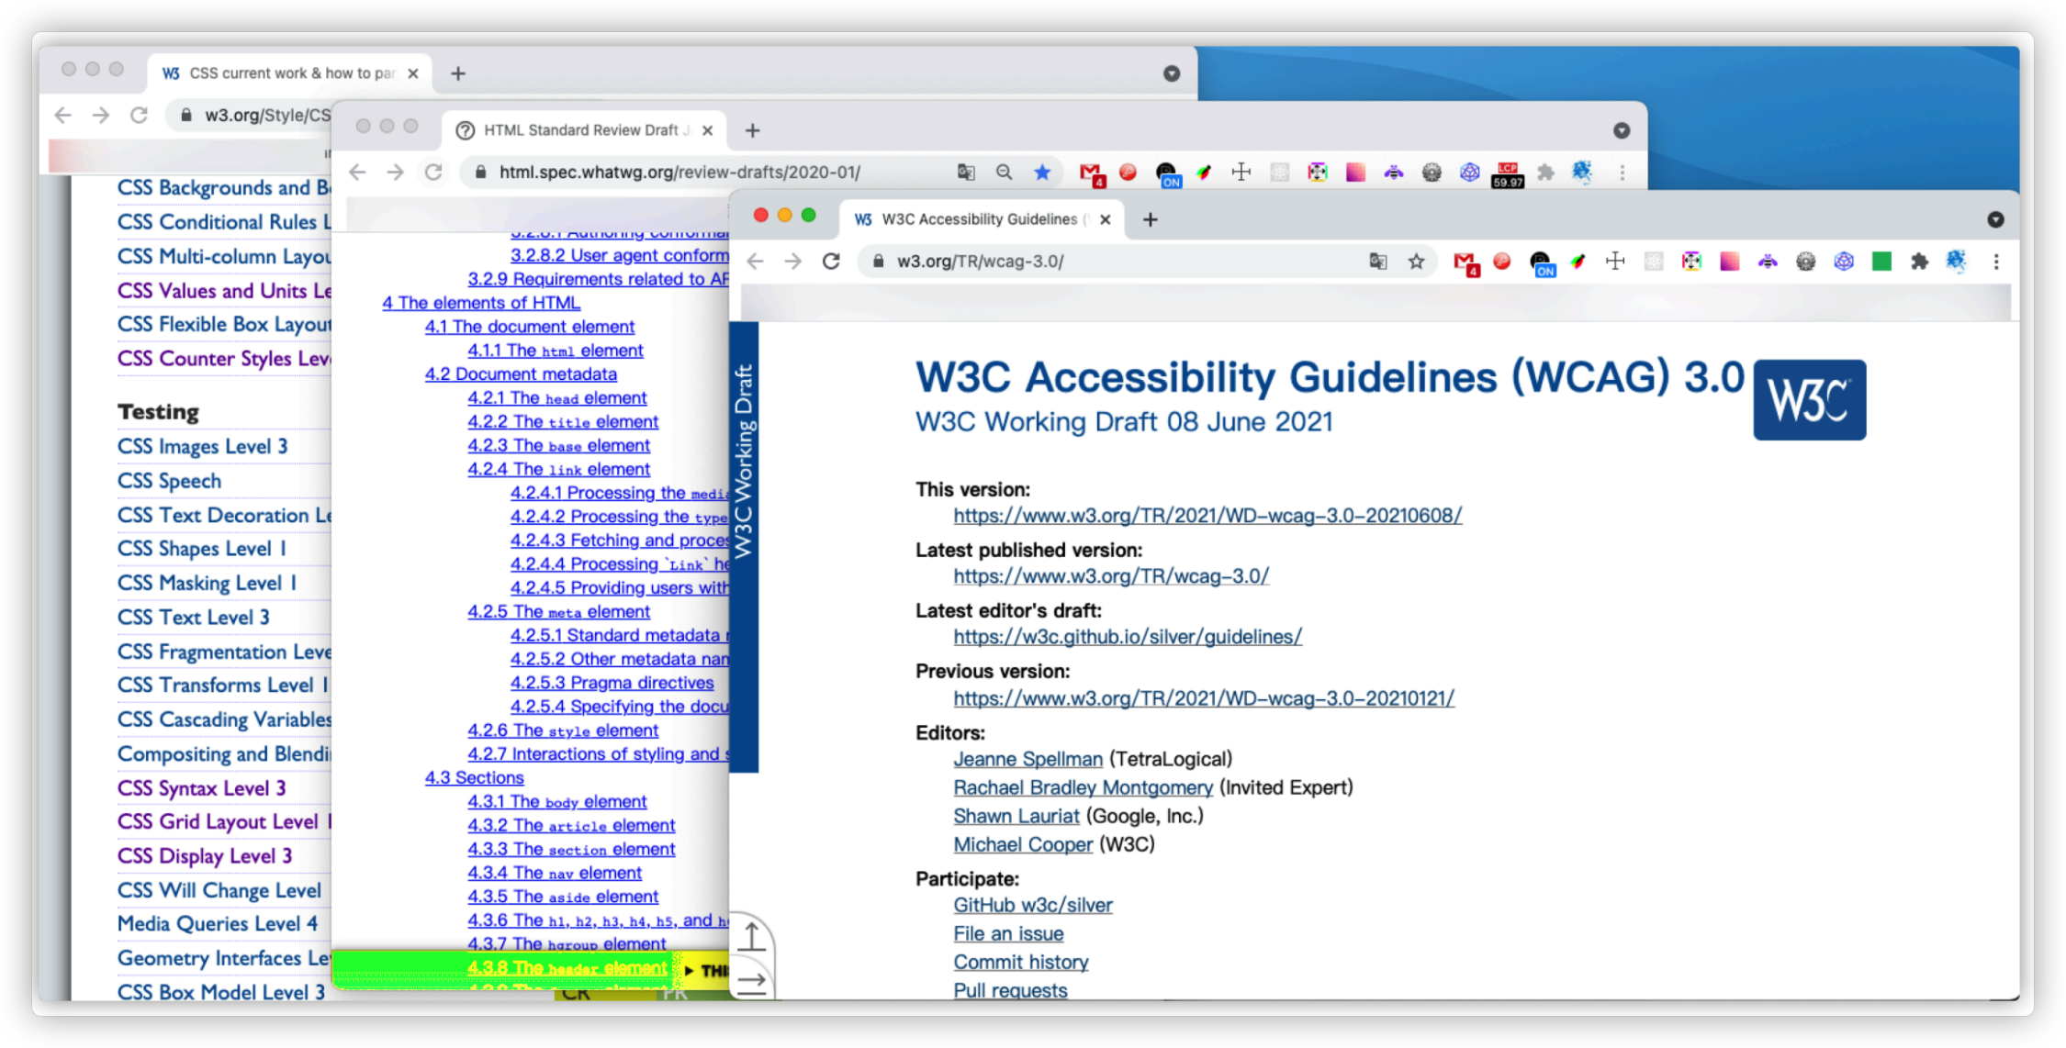
Task: Open the This version WD-wcag-3.0-20210608 link
Action: [x=1207, y=516]
